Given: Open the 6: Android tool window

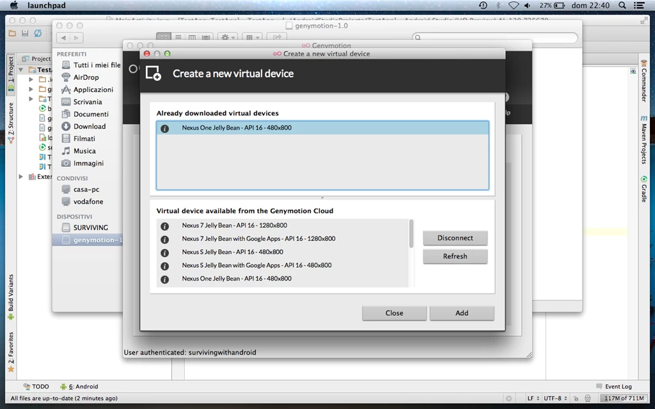Looking at the screenshot, I should [x=79, y=387].
